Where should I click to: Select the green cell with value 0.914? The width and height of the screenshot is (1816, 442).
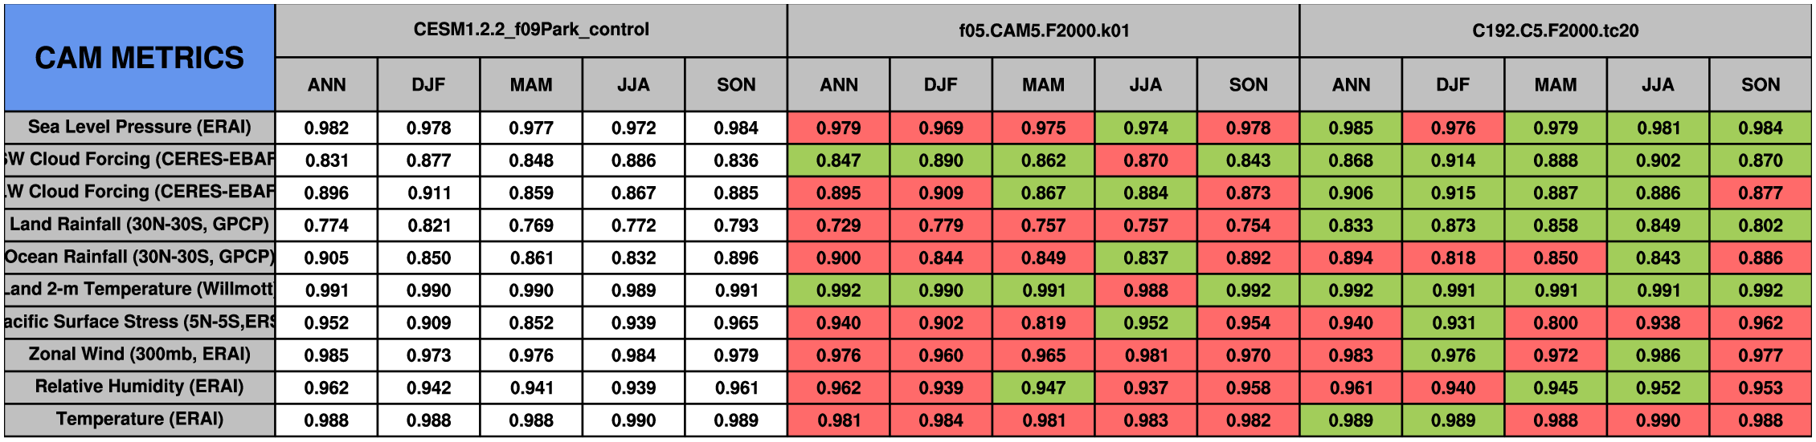1453,160
